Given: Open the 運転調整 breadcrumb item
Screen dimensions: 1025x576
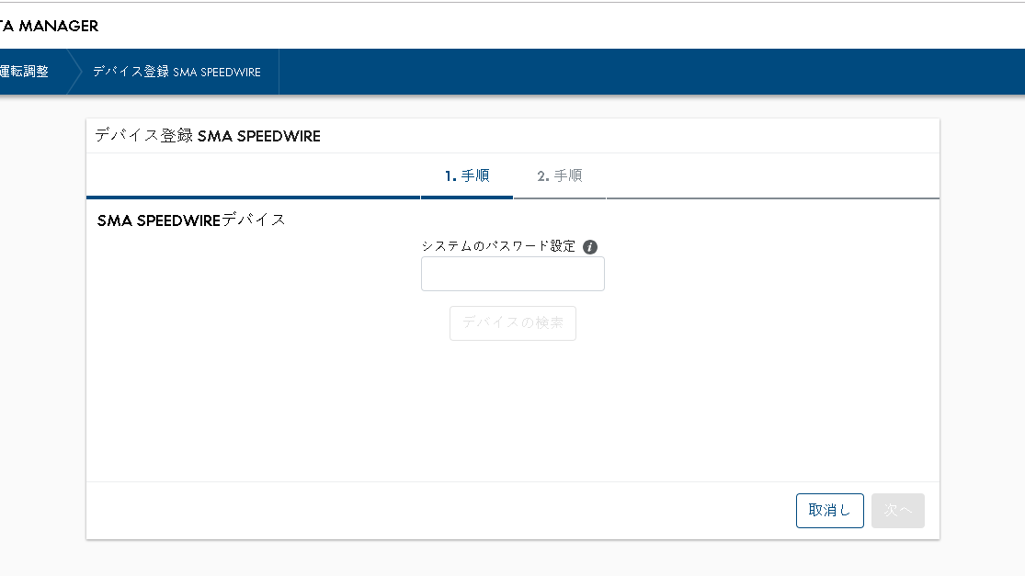Looking at the screenshot, I should coord(24,72).
